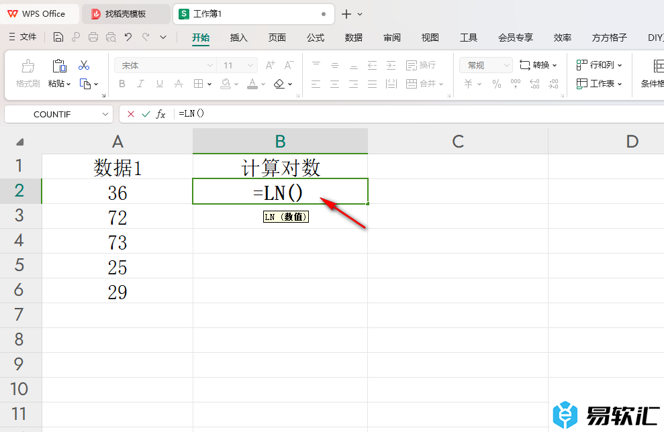
Task: Click the Fill Color bucket
Action: pyautogui.click(x=226, y=84)
